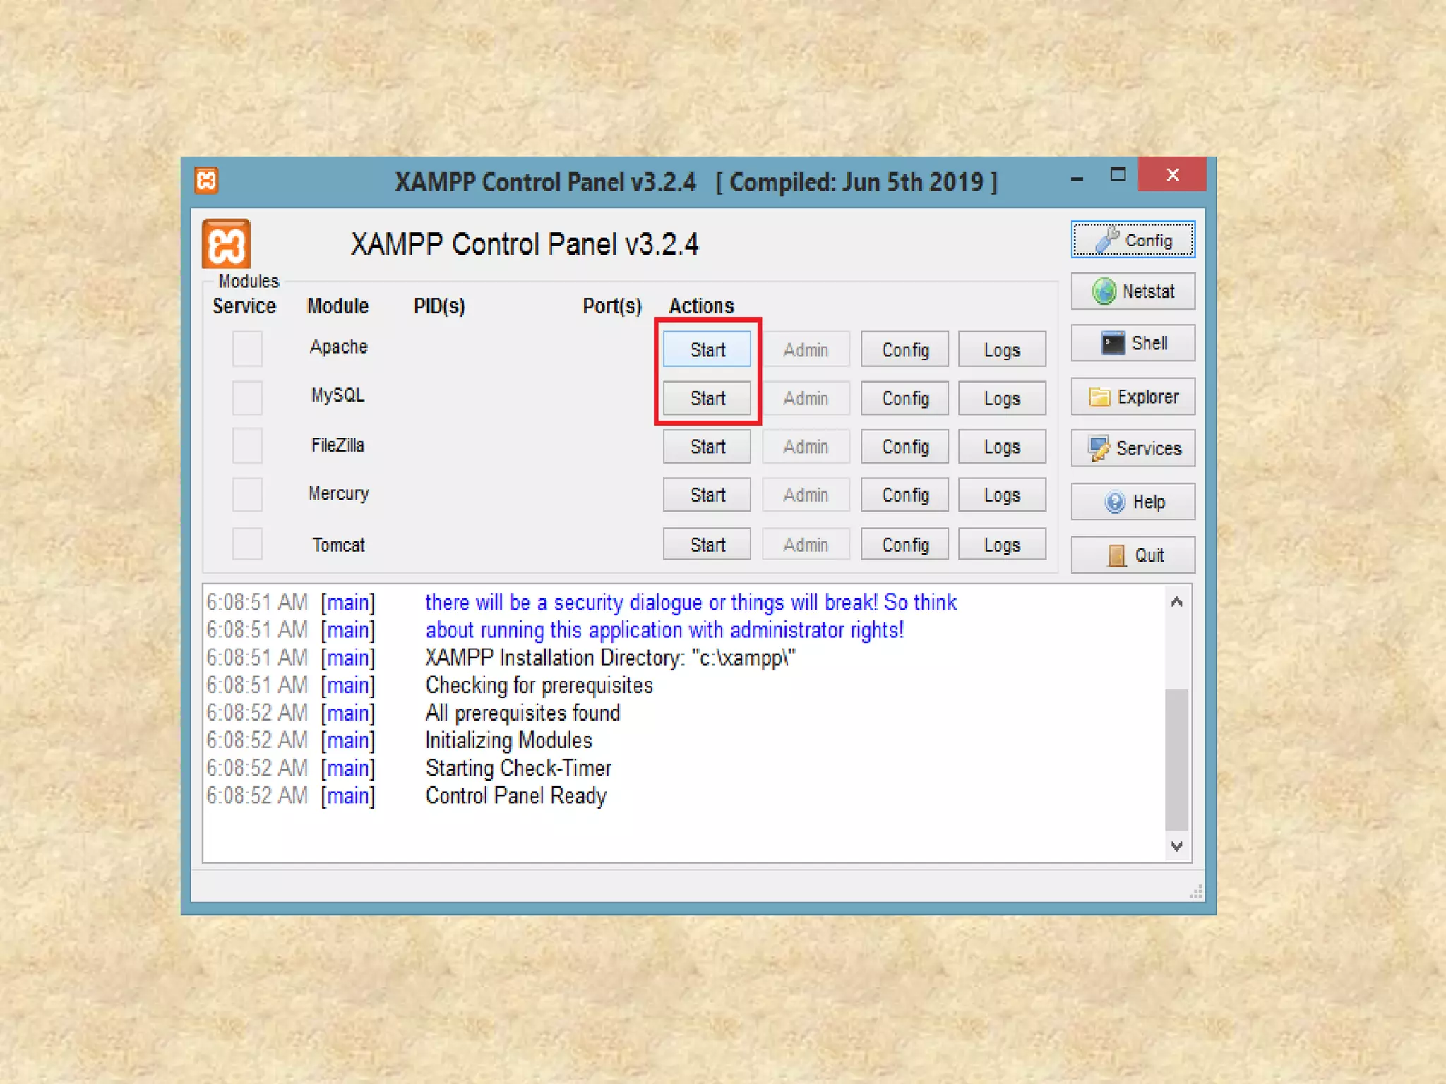
Task: Open Netstat with the globe icon
Action: pyautogui.click(x=1133, y=291)
